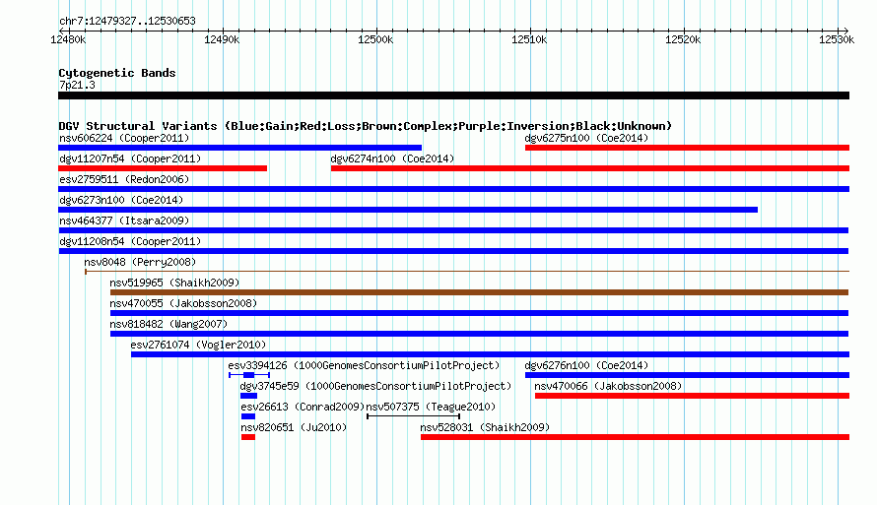877x505 pixels.
Task: Select the brown nsv519965 complex bar
Action: coord(479,292)
